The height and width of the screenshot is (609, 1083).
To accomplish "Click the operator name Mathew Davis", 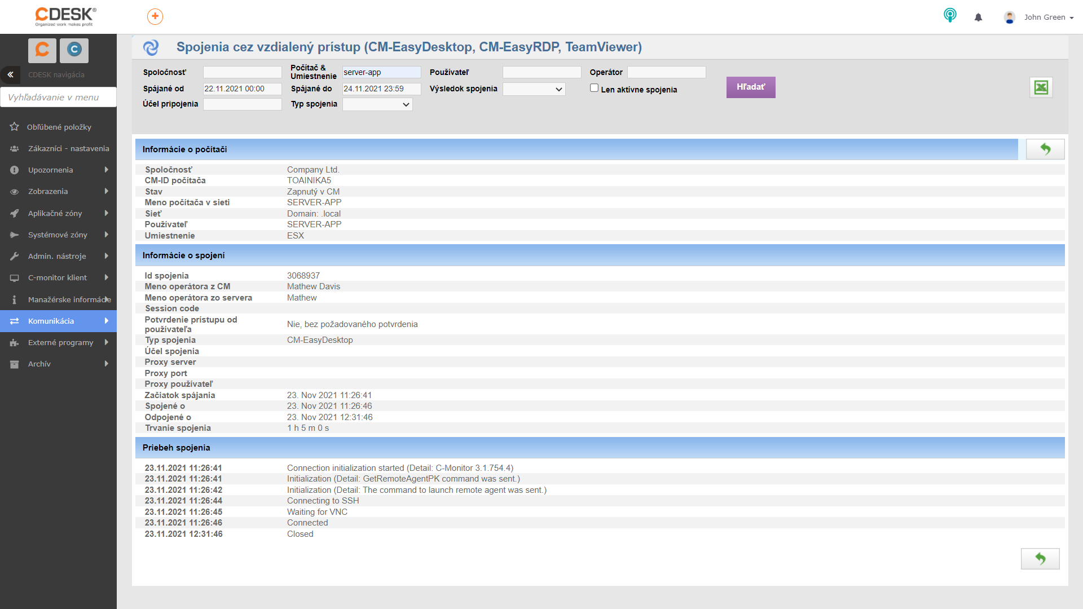I will point(314,286).
